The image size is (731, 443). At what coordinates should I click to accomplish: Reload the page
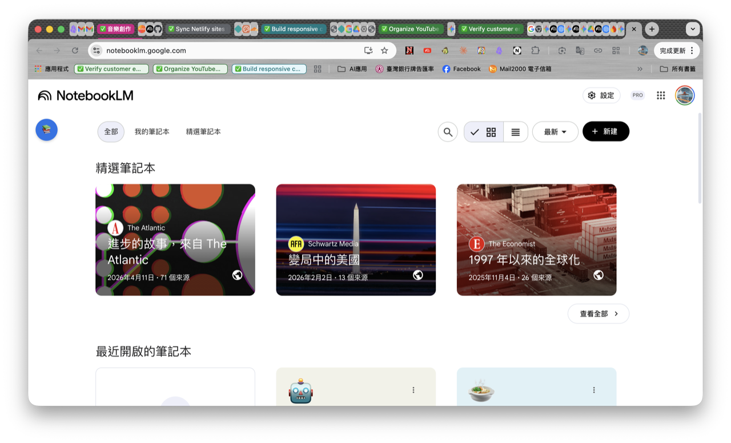75,50
